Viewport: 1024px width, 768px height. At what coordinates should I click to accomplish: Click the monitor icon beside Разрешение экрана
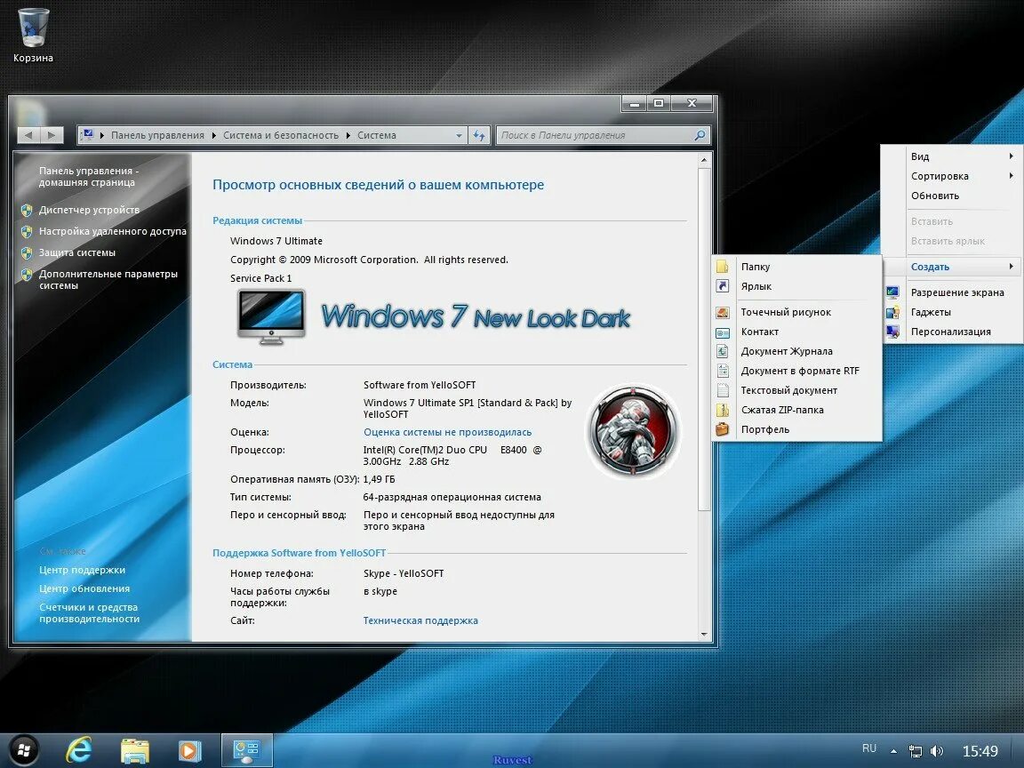pyautogui.click(x=892, y=292)
